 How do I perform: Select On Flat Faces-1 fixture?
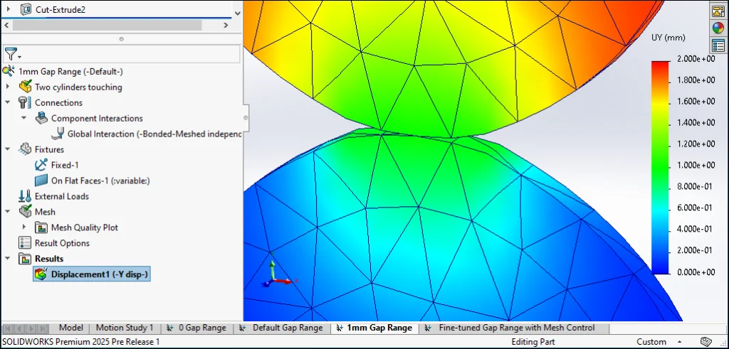pyautogui.click(x=100, y=181)
